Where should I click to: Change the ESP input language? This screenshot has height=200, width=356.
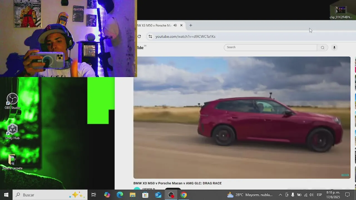click(x=319, y=195)
